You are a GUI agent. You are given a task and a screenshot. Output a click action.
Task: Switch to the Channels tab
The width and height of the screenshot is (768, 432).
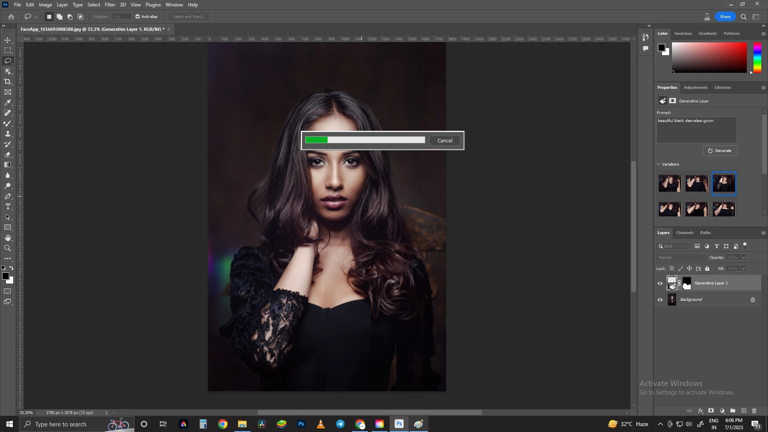tap(684, 233)
